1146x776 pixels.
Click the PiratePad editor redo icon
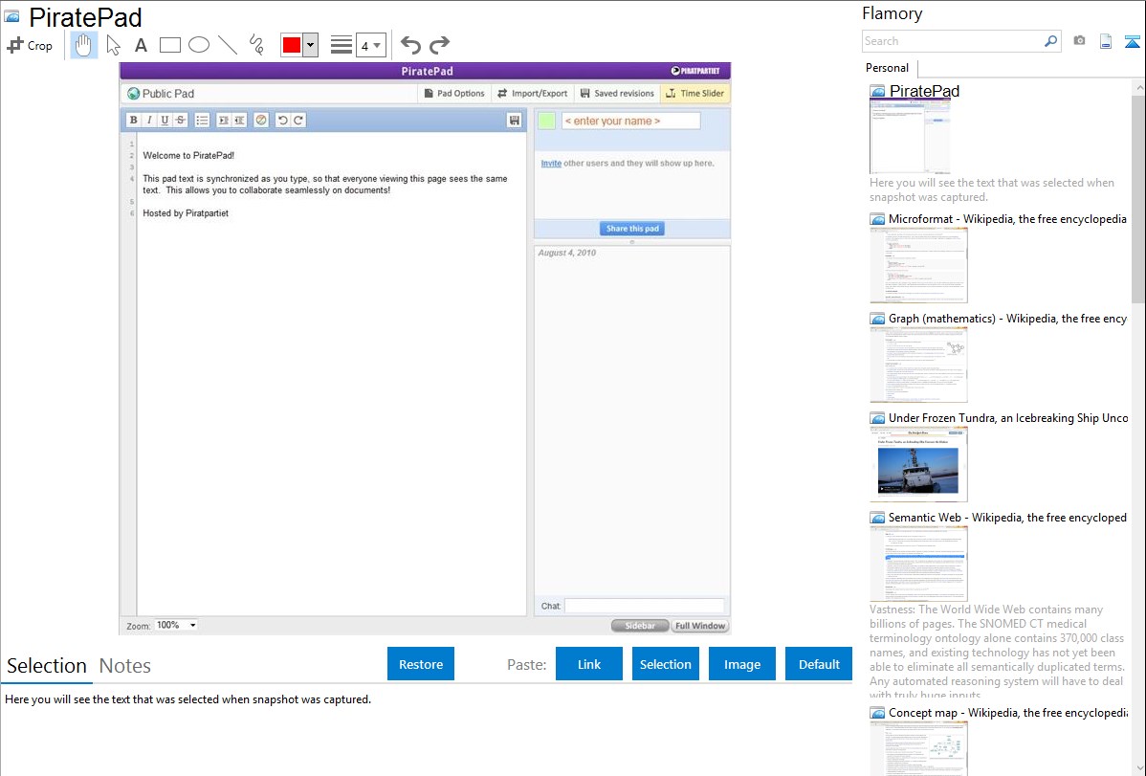point(298,120)
